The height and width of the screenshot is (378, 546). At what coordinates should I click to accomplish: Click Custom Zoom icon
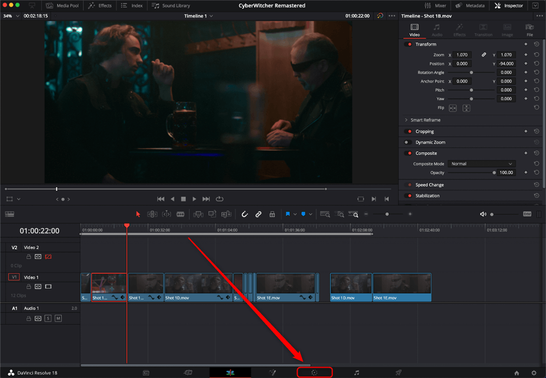coord(353,214)
